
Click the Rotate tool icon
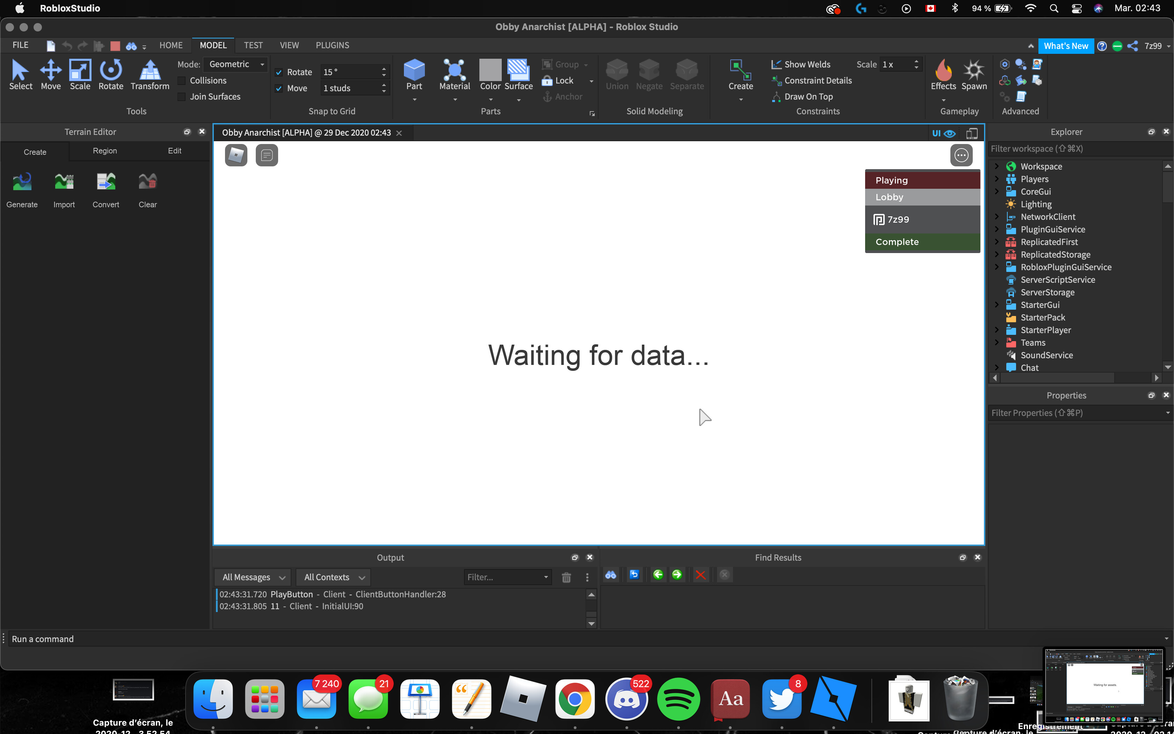pyautogui.click(x=111, y=70)
